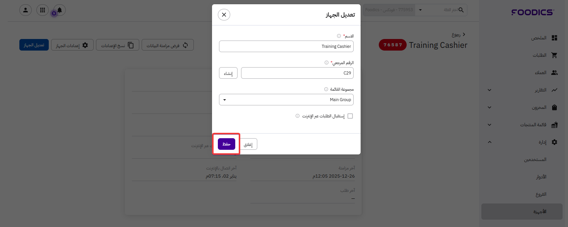The height and width of the screenshot is (227, 568).
Task: Click the notifications bell icon
Action: 60,10
